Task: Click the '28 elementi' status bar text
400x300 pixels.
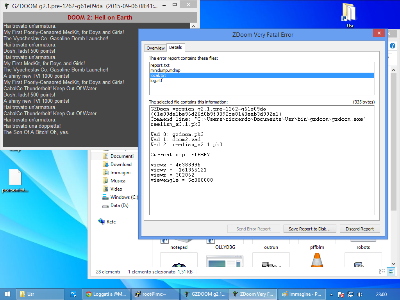Action: 108,272
